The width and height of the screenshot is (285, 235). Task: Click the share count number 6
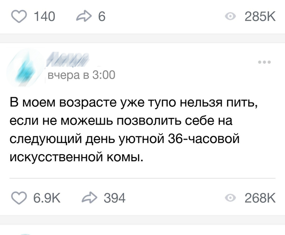click(x=101, y=17)
